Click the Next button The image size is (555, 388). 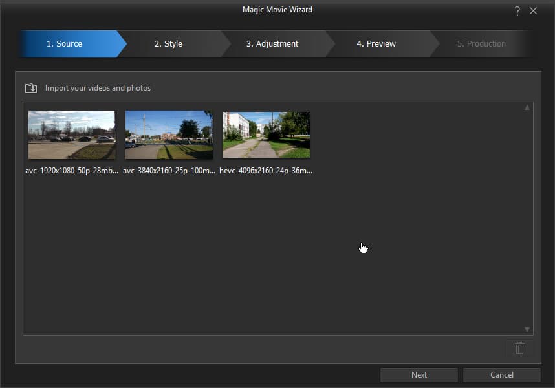coord(419,375)
